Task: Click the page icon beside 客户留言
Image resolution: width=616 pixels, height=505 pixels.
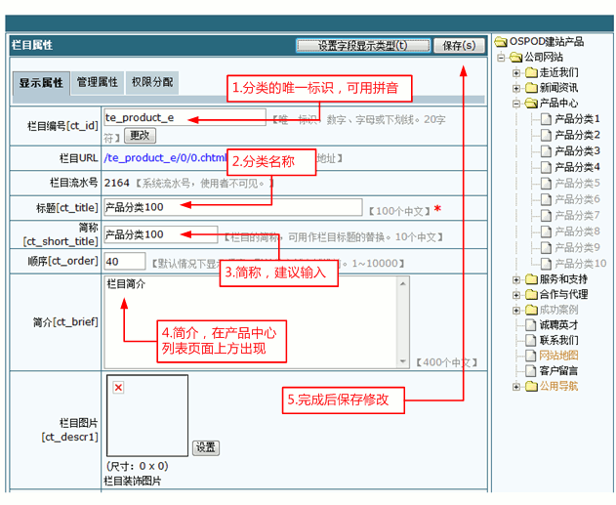Action: click(x=530, y=371)
